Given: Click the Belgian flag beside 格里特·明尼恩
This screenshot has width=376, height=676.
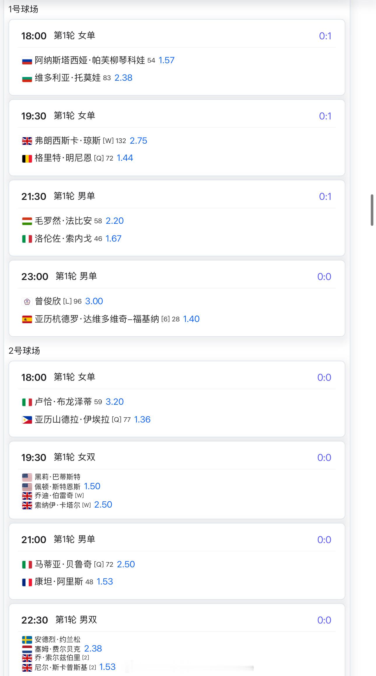Looking at the screenshot, I should tap(27, 159).
